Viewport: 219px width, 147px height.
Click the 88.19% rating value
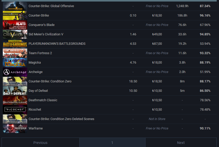[205, 63]
